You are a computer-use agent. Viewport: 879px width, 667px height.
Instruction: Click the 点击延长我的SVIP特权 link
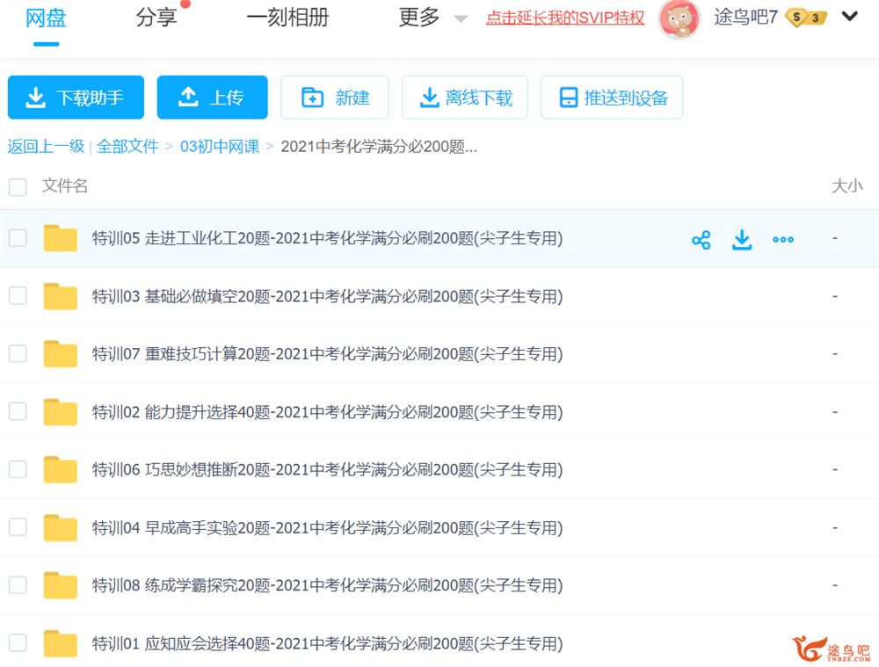pos(565,18)
